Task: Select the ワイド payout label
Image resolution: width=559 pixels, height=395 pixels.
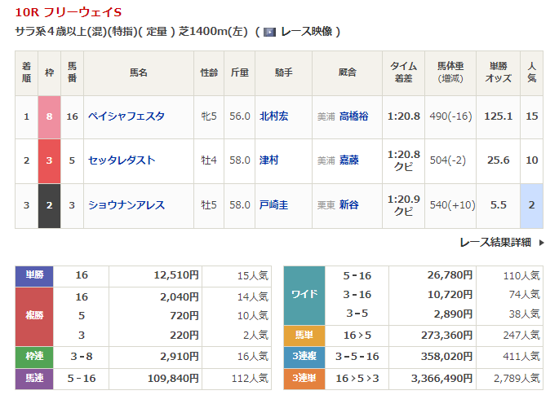Action: pos(304,294)
